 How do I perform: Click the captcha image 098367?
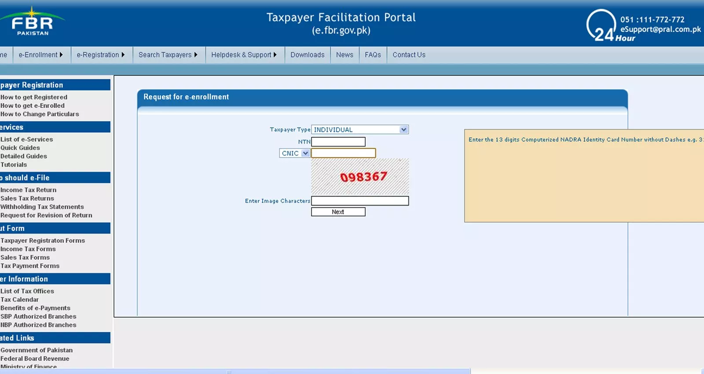coord(360,177)
